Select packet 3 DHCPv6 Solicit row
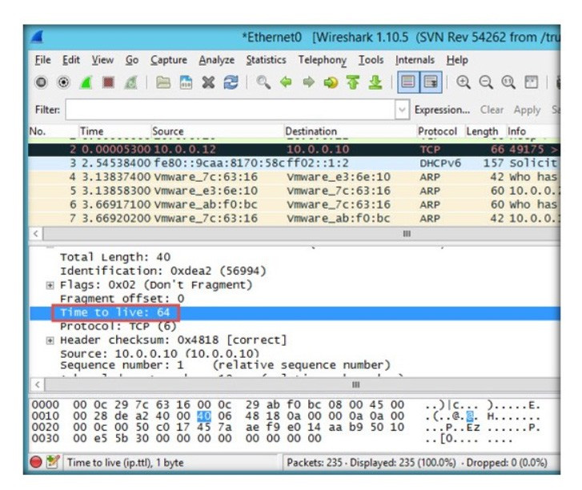582x490 pixels. click(x=294, y=163)
